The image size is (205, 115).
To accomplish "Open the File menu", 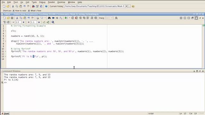I will (x=3, y=2).
